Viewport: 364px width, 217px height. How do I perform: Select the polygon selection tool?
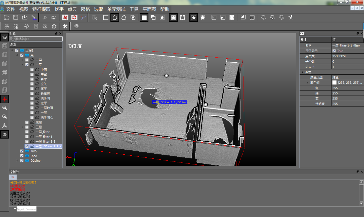click(115, 17)
